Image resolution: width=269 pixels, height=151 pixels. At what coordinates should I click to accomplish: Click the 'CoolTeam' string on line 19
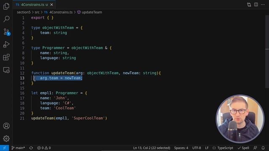click(x=65, y=108)
